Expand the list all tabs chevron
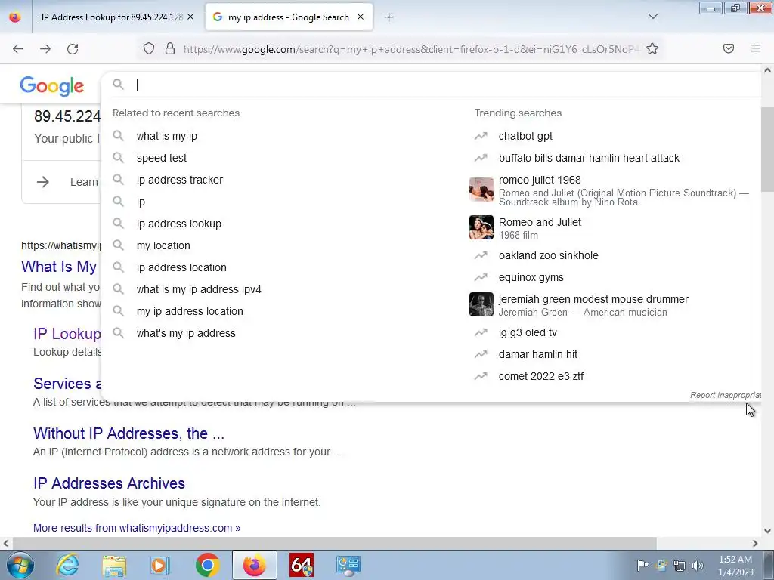This screenshot has height=580, width=774. 652,17
